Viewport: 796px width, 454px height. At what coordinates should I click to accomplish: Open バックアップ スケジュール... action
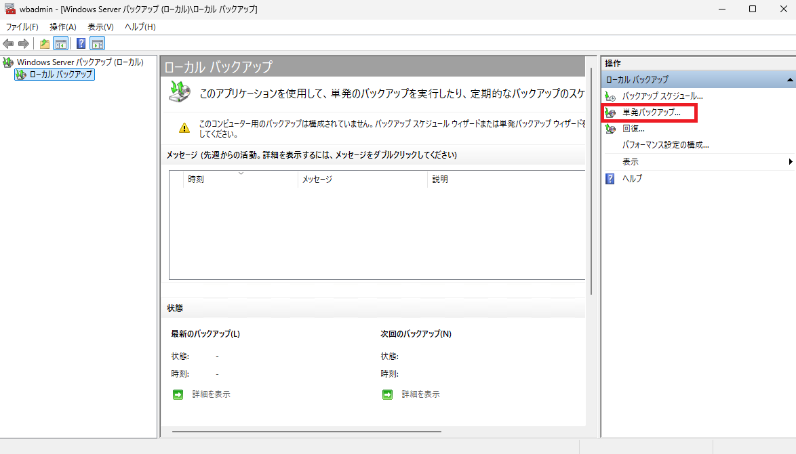click(x=662, y=96)
